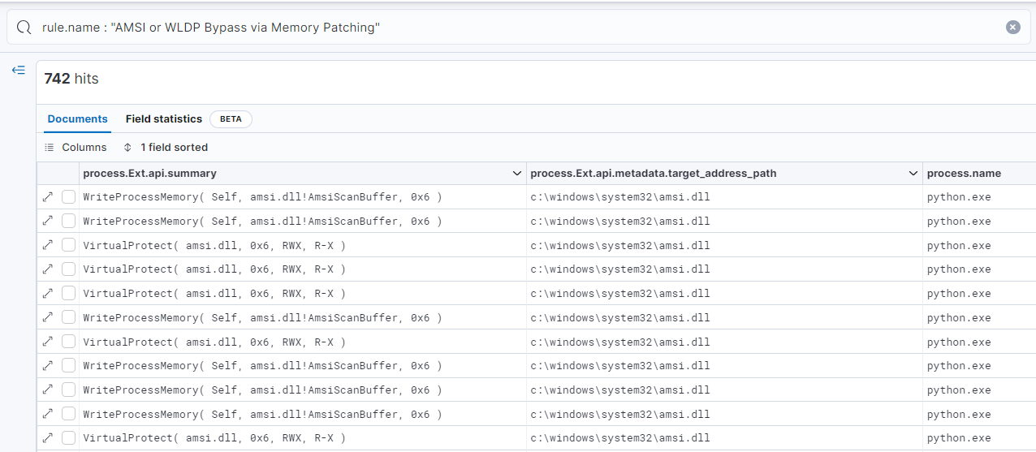Tick the checkbox on the first VirtualProtect row
The height and width of the screenshot is (452, 1036).
[69, 245]
